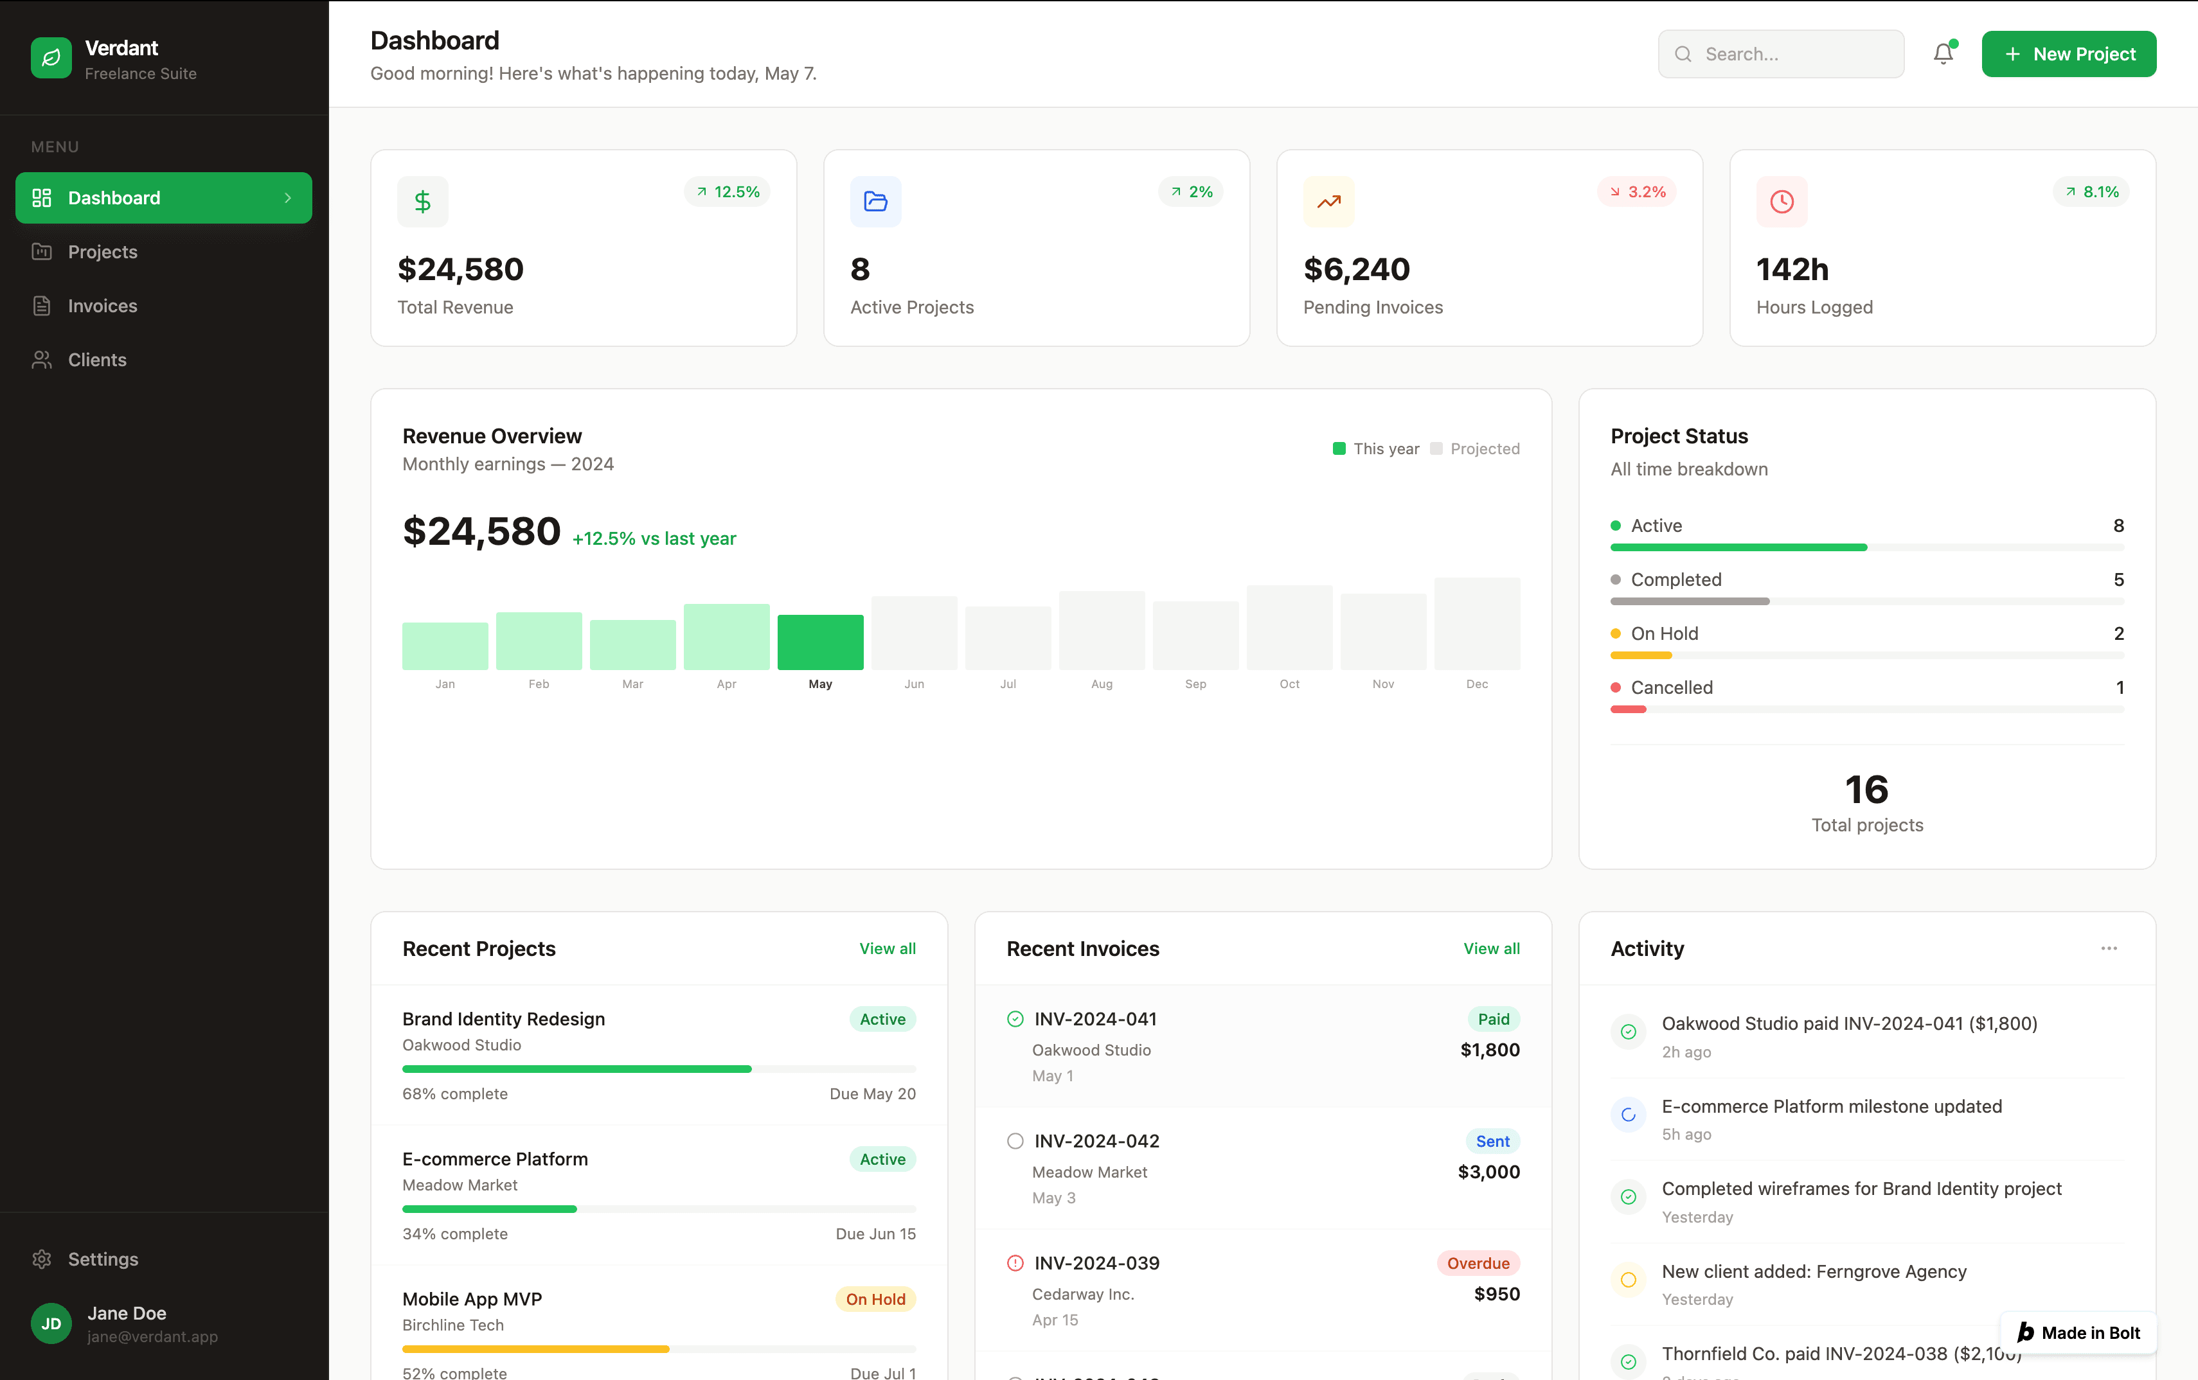Click the Settings gear icon

coord(42,1259)
